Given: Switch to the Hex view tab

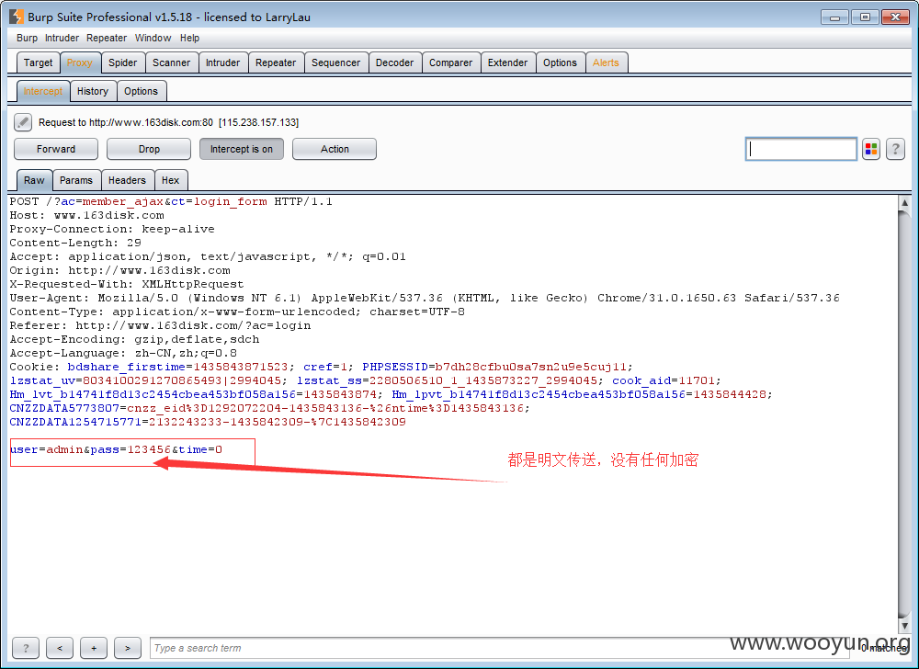Looking at the screenshot, I should tap(171, 180).
